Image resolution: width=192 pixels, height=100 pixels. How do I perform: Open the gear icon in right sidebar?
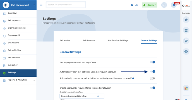186,51
